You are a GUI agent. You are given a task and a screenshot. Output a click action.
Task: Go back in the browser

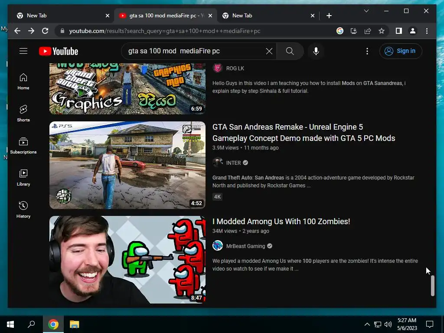click(x=17, y=31)
